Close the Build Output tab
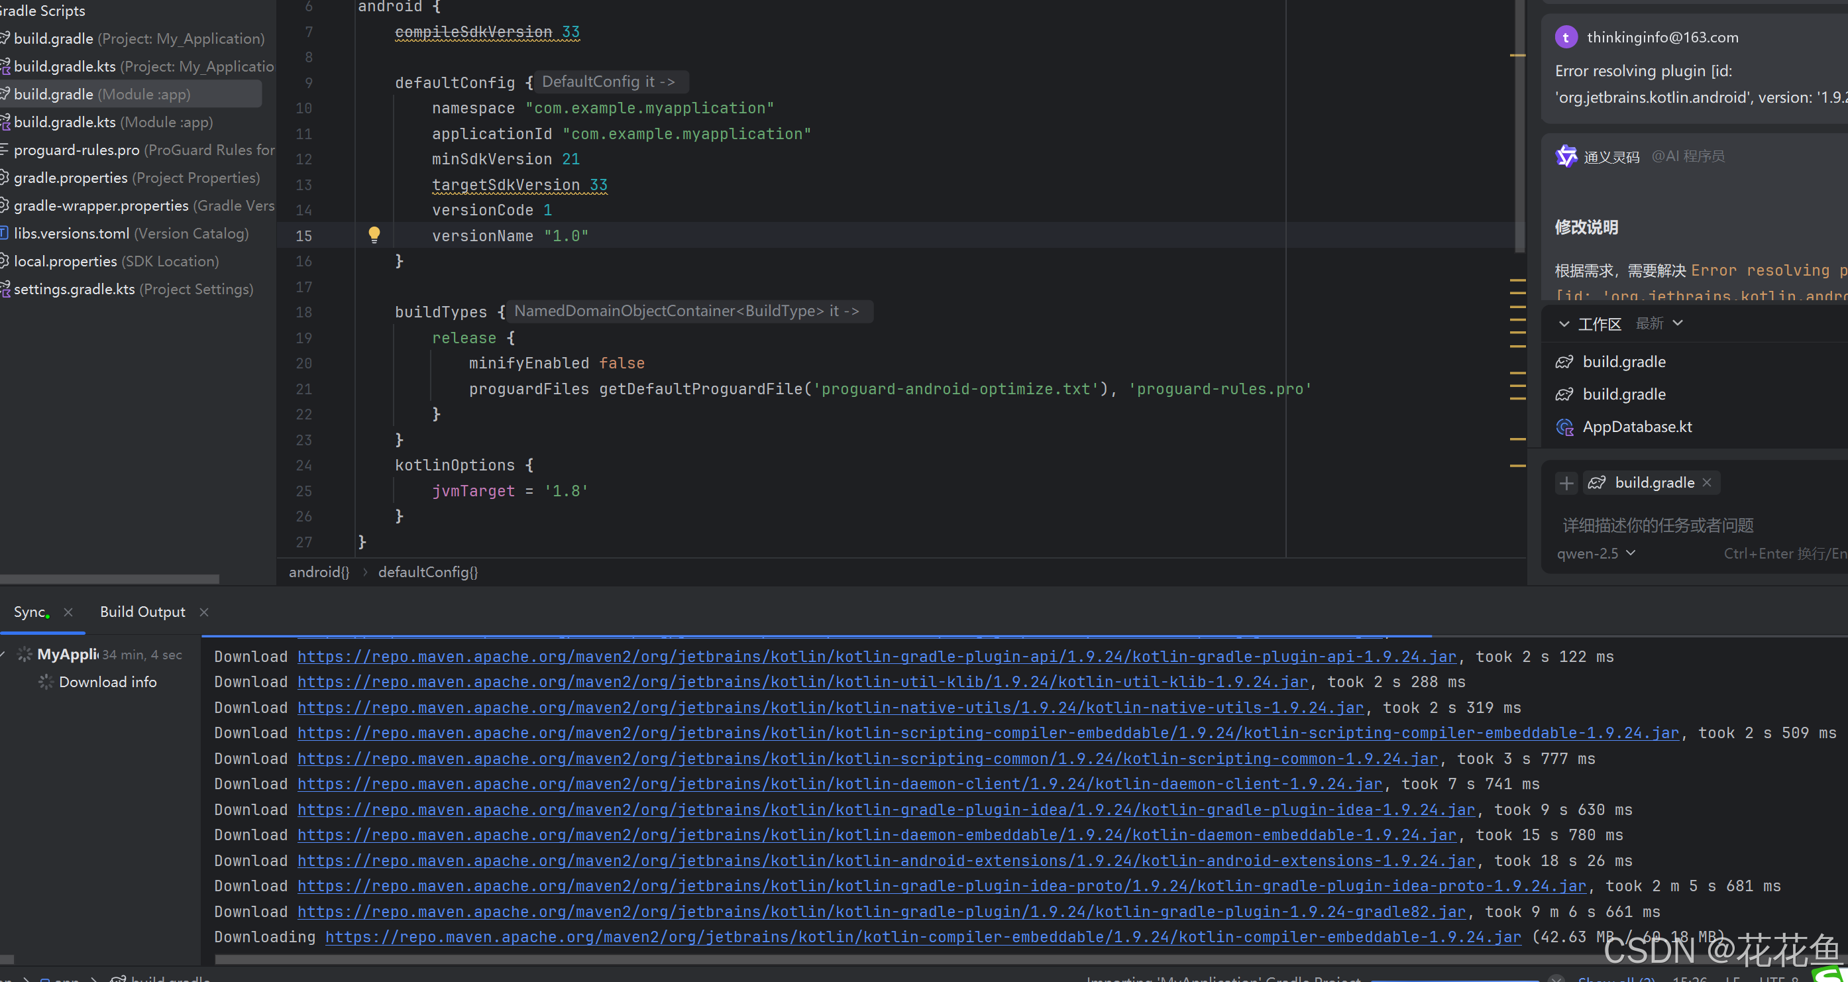Image resolution: width=1848 pixels, height=982 pixels. 203,612
